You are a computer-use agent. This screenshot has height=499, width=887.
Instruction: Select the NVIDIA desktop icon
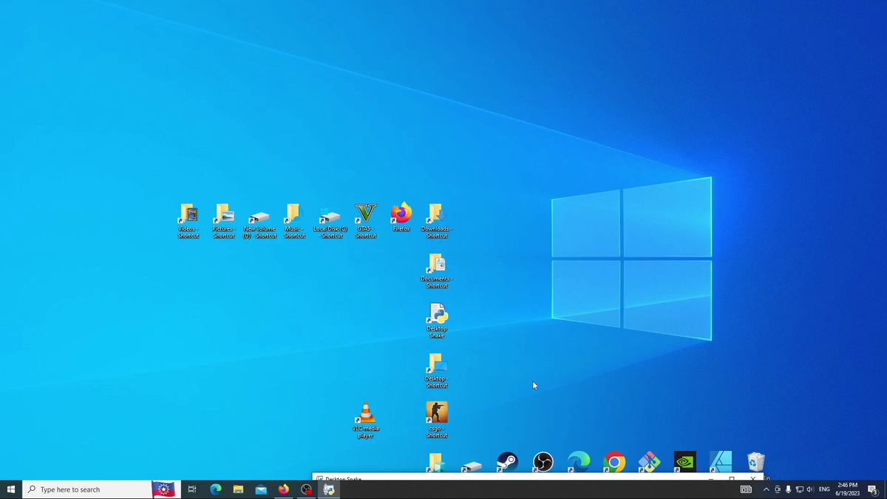tap(684, 462)
